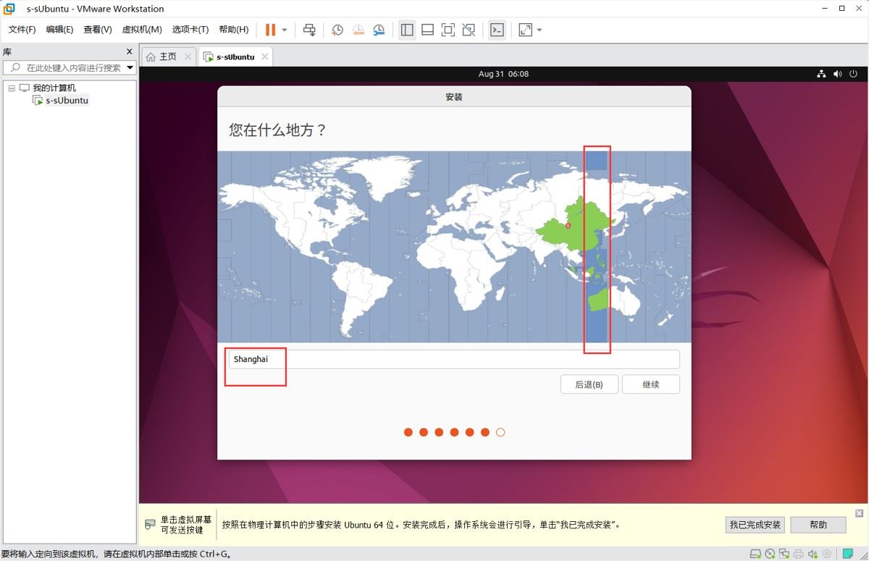Open the console view terminal icon
Image resolution: width=869 pixels, height=561 pixels.
coord(497,30)
